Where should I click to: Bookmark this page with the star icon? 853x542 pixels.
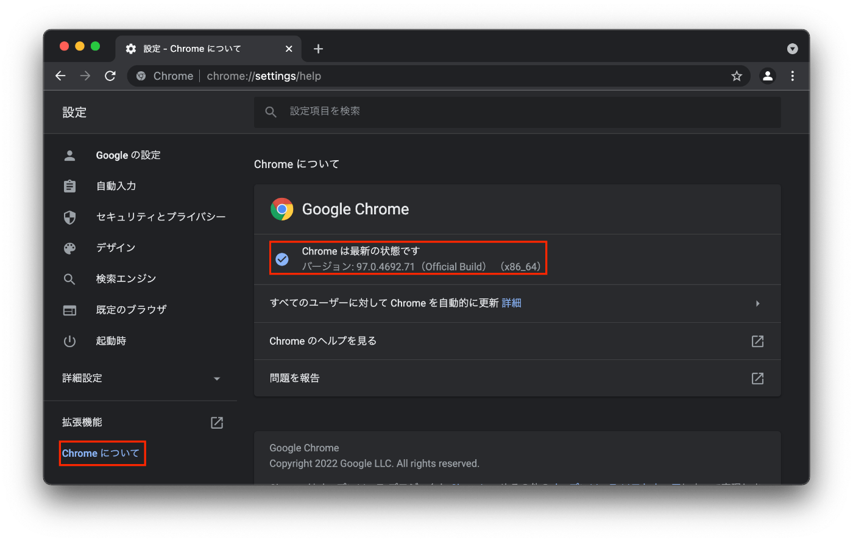click(x=737, y=76)
